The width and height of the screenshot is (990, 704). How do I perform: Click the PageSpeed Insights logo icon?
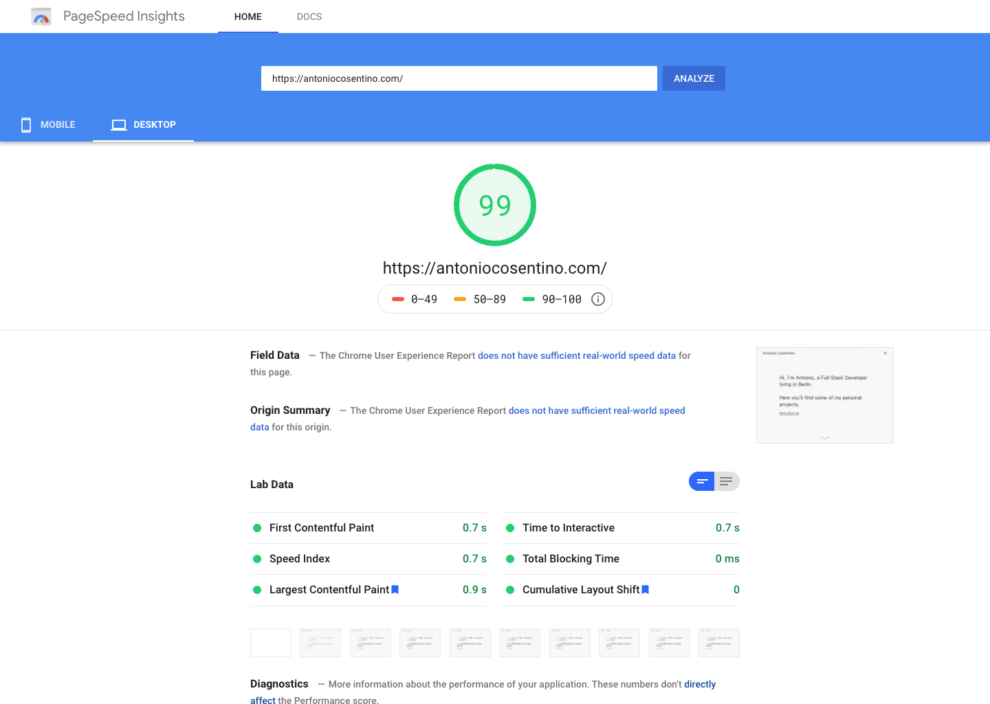41,16
